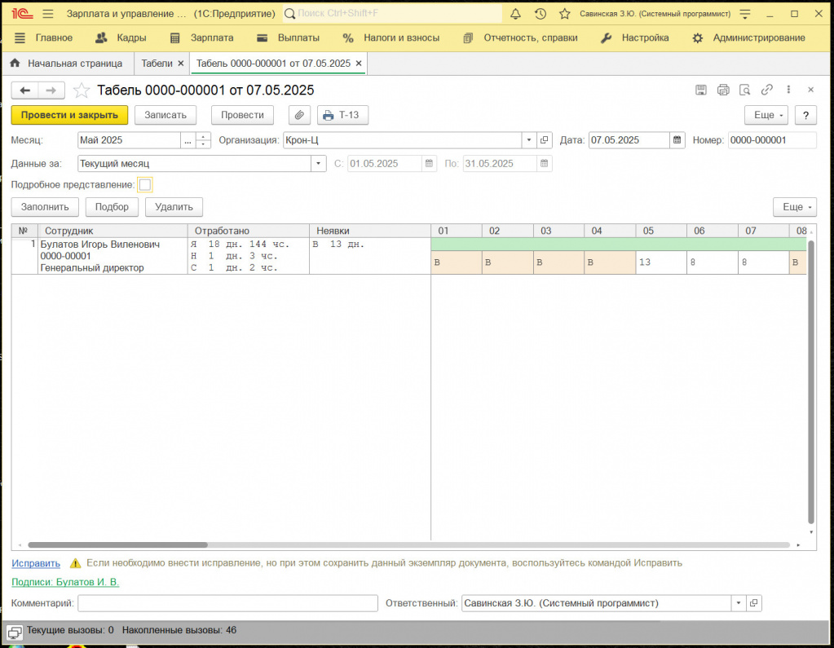Click Подбор button
Screen dimensions: 834x648
112,207
